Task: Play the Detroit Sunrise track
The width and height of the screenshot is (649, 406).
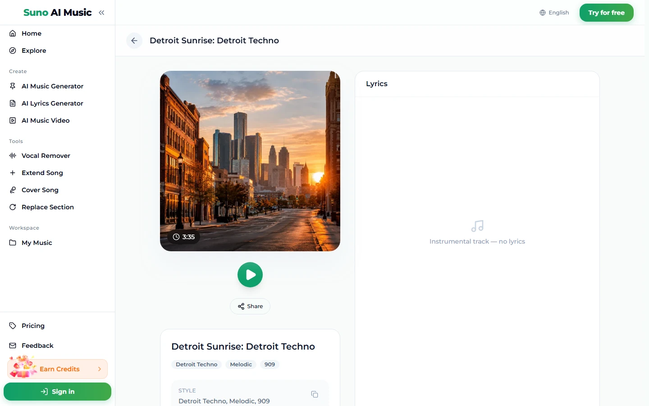Action: point(250,275)
